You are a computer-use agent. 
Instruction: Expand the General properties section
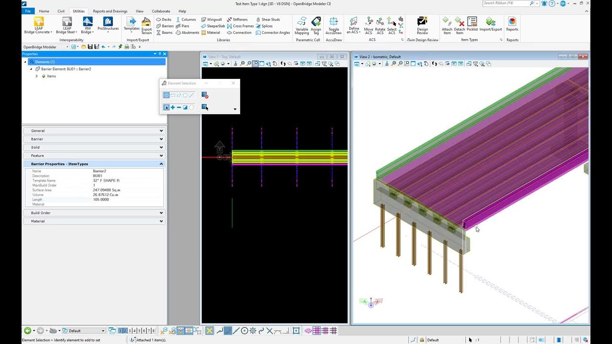pos(94,130)
